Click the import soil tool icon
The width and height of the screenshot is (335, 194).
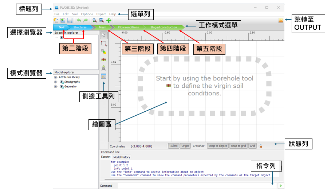coord(104,68)
